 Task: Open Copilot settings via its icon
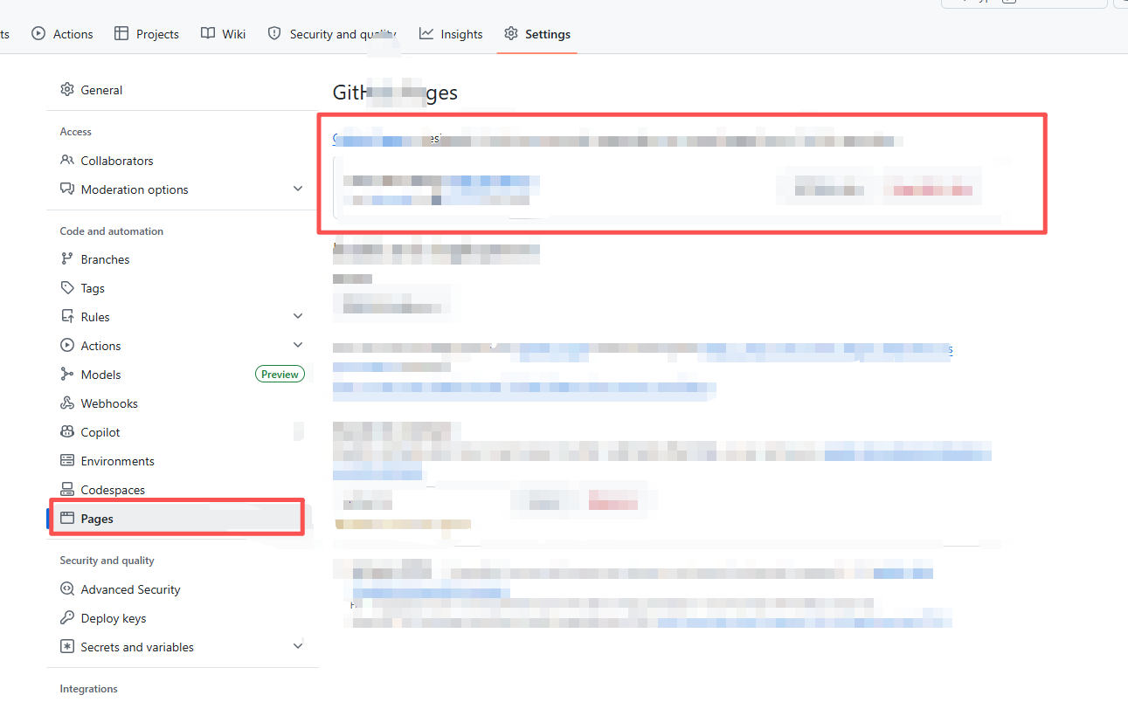[x=67, y=432]
